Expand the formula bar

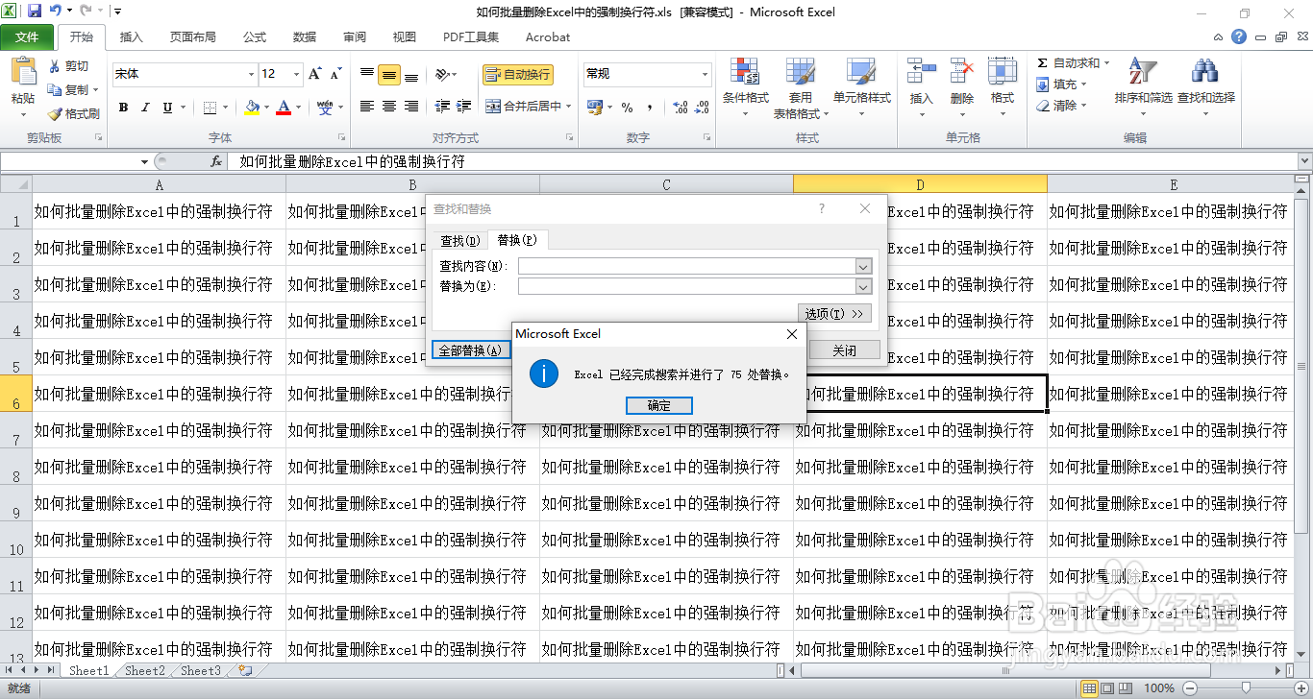(x=1304, y=162)
